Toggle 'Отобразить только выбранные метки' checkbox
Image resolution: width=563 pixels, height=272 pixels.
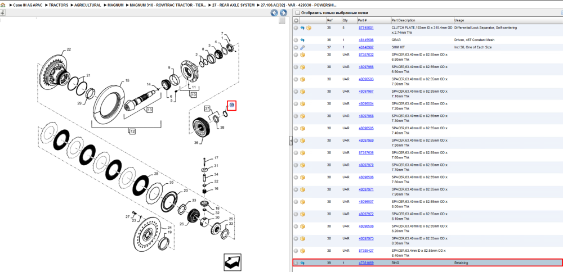pyautogui.click(x=297, y=12)
